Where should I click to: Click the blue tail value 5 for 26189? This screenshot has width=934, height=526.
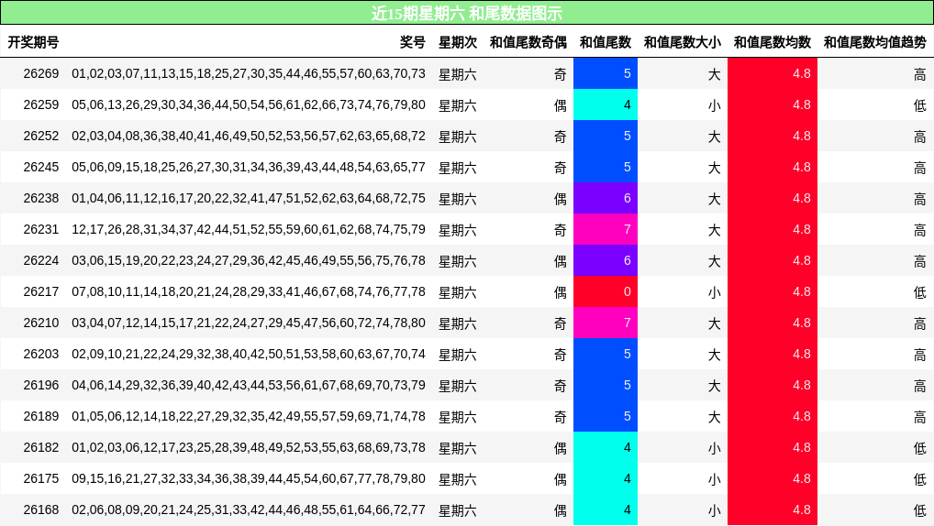[606, 416]
